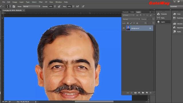
Task: Open the Image menu
Action: tap(15, 2)
